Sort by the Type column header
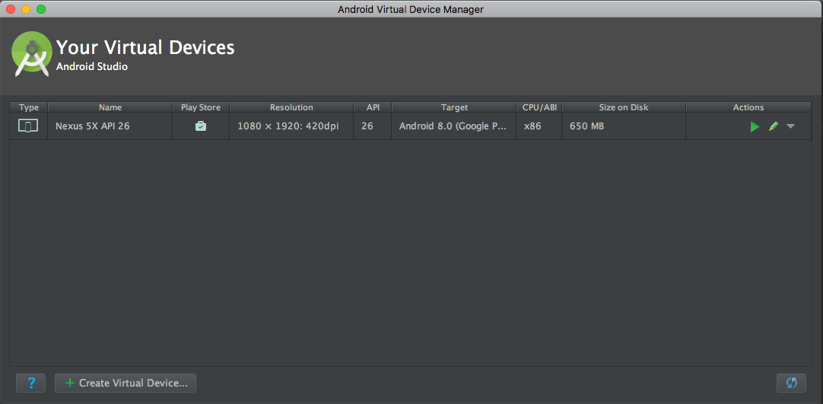Viewport: 823px width, 404px height. tap(28, 107)
